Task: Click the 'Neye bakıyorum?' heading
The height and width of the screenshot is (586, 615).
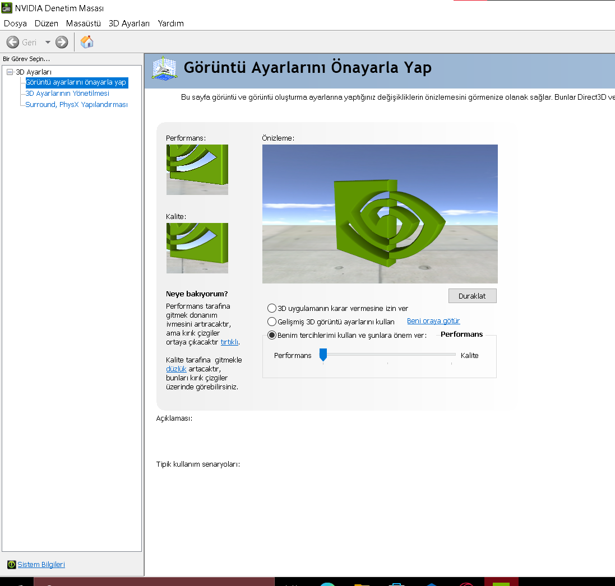Action: pos(197,294)
